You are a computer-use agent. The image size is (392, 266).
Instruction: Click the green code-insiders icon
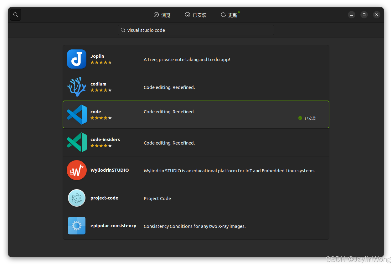[77, 142]
